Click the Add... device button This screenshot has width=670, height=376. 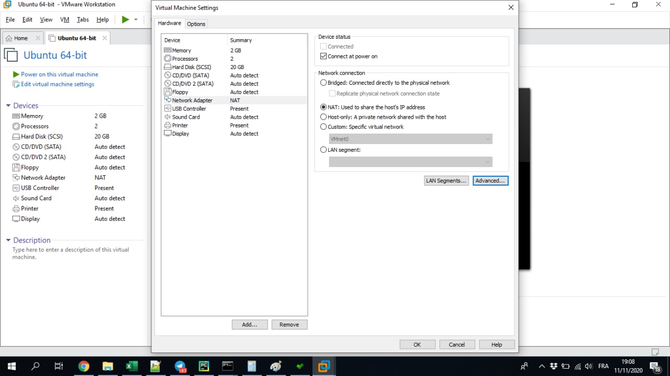pyautogui.click(x=250, y=325)
